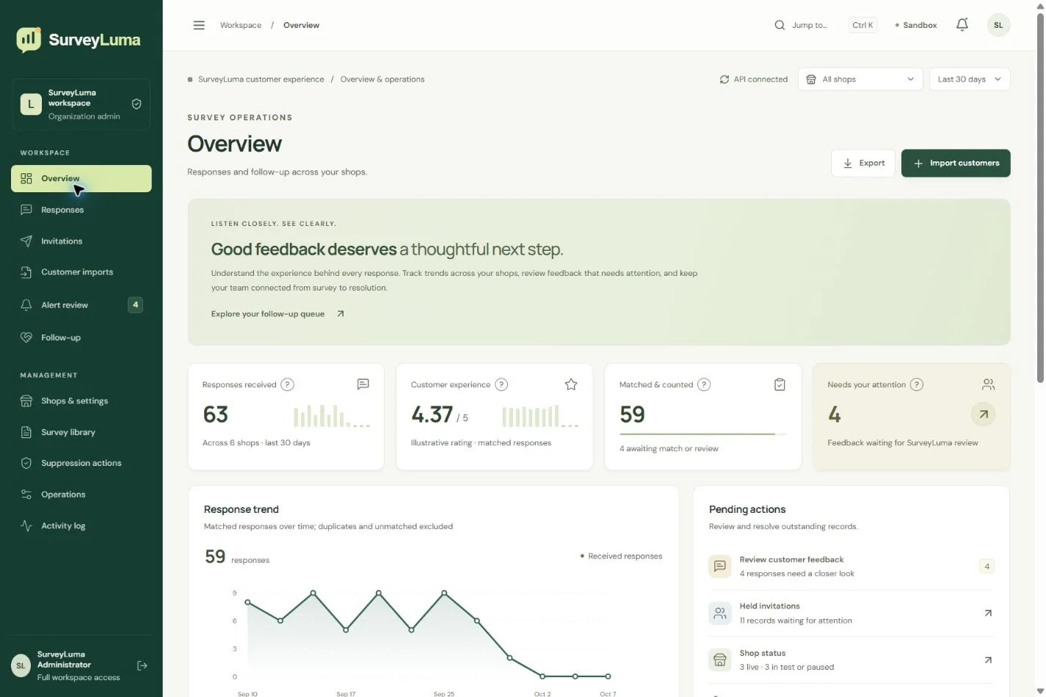Follow the Explore your follow-up queue link

point(277,314)
